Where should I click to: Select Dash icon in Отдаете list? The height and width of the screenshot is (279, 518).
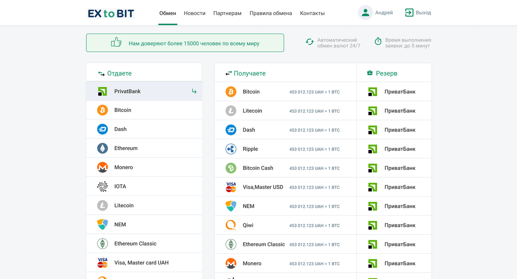(102, 129)
